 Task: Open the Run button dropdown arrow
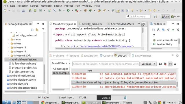[72, 10]
